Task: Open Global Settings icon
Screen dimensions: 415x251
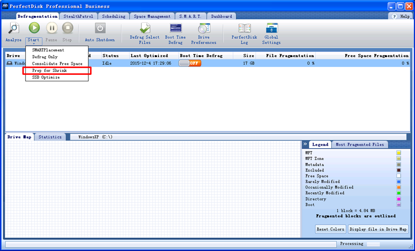Action: click(272, 28)
